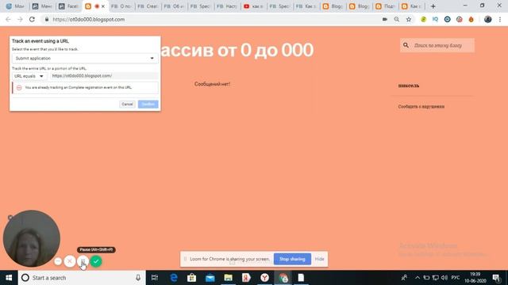The image size is (508, 285).
Task: Open Microsoft Store from the taskbar
Action: [x=191, y=278]
